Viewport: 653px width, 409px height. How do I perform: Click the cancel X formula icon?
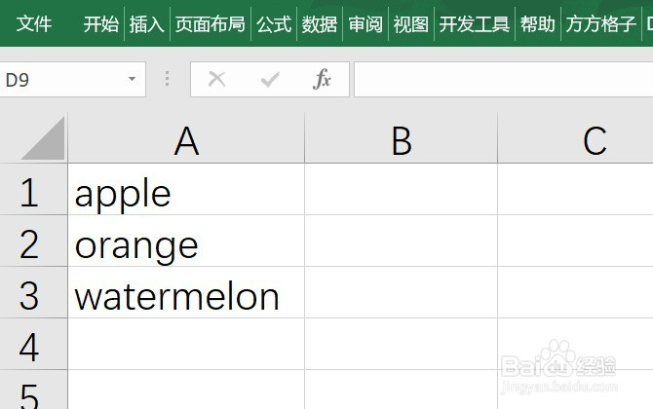pyautogui.click(x=216, y=79)
